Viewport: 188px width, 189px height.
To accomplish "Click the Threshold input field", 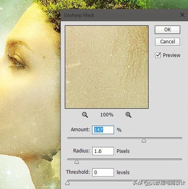I will [x=103, y=173].
